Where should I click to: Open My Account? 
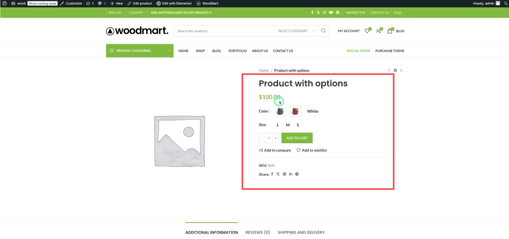349,31
